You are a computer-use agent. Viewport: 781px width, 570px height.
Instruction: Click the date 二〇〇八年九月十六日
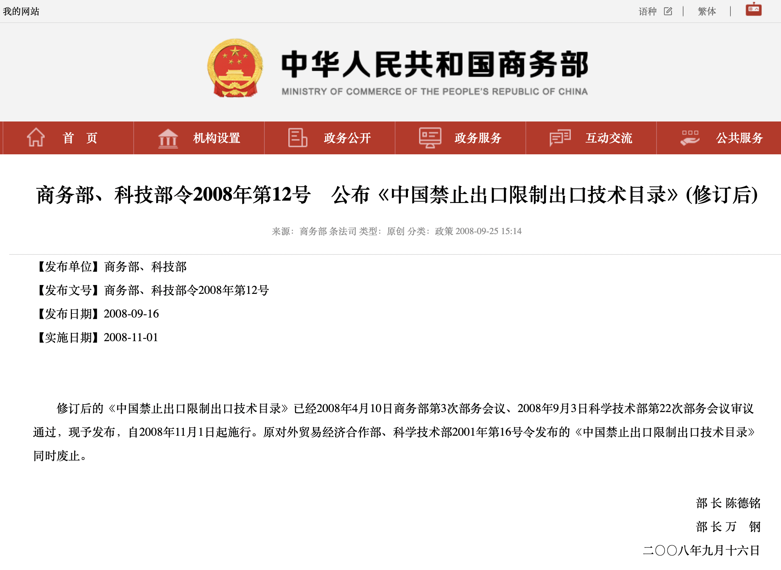(x=701, y=550)
